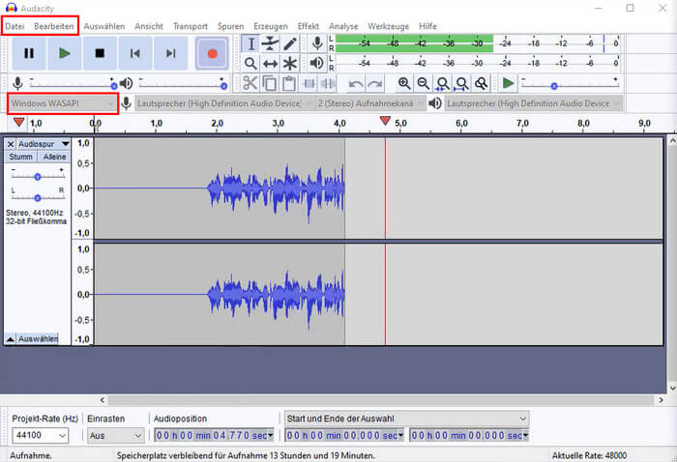677x462 pixels.
Task: Click the Cut scissors icon
Action: 250,83
